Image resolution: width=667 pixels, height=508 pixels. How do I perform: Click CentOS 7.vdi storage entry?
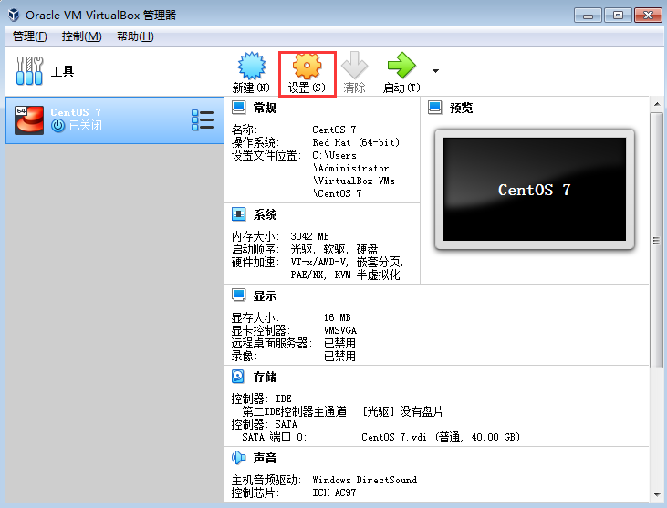(441, 437)
